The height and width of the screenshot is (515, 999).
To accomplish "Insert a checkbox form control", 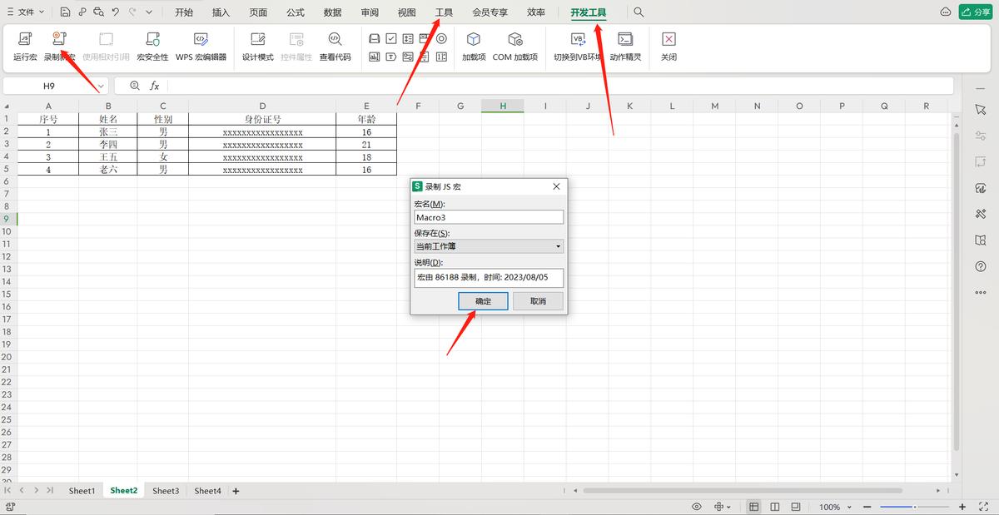I will [391, 38].
